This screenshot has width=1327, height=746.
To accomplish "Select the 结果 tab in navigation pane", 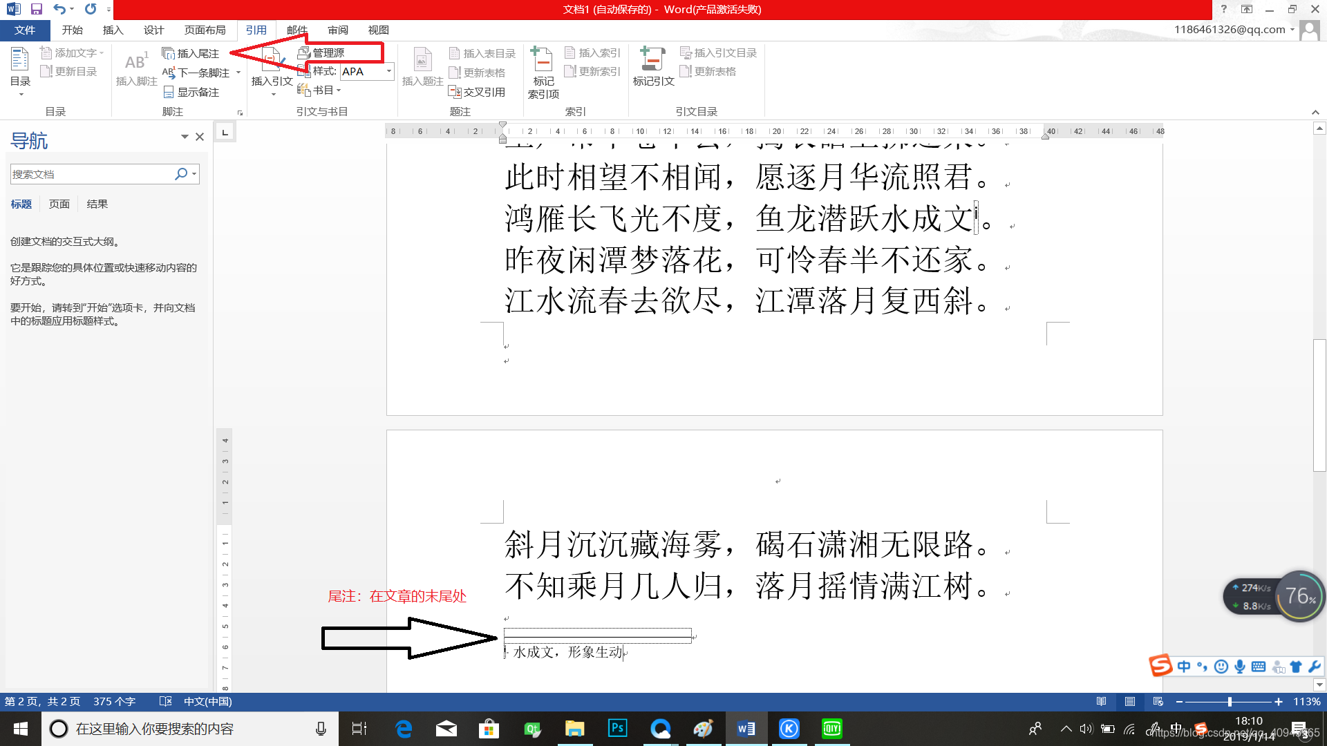I will [97, 204].
